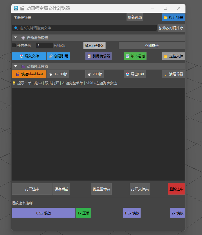Click the magnifier icon in search field
The width and height of the screenshot is (202, 235).
[x=16, y=28]
